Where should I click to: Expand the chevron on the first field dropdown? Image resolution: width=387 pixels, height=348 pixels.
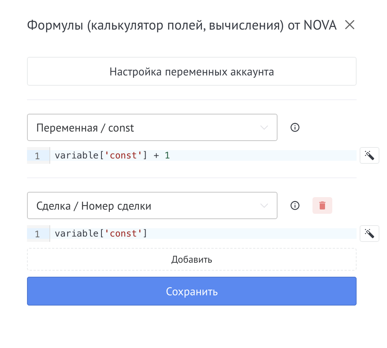click(264, 127)
